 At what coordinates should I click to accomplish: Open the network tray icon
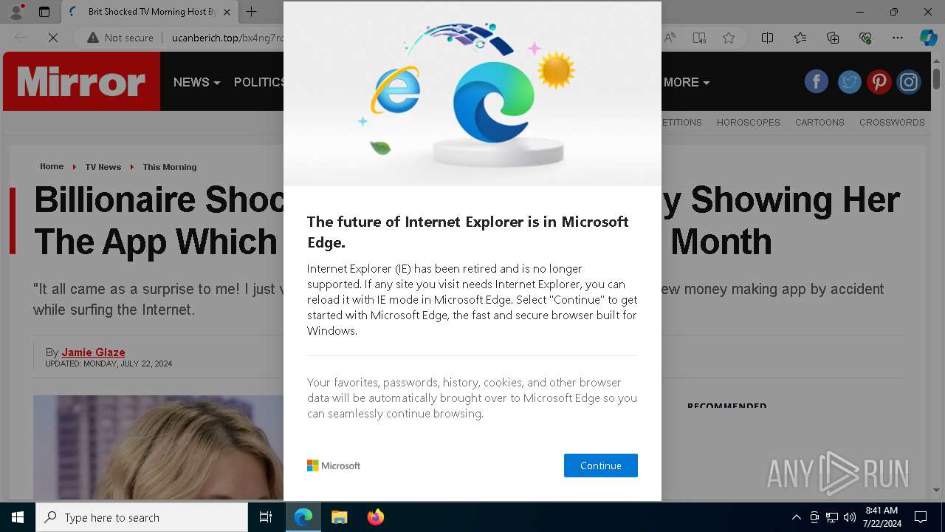click(832, 517)
